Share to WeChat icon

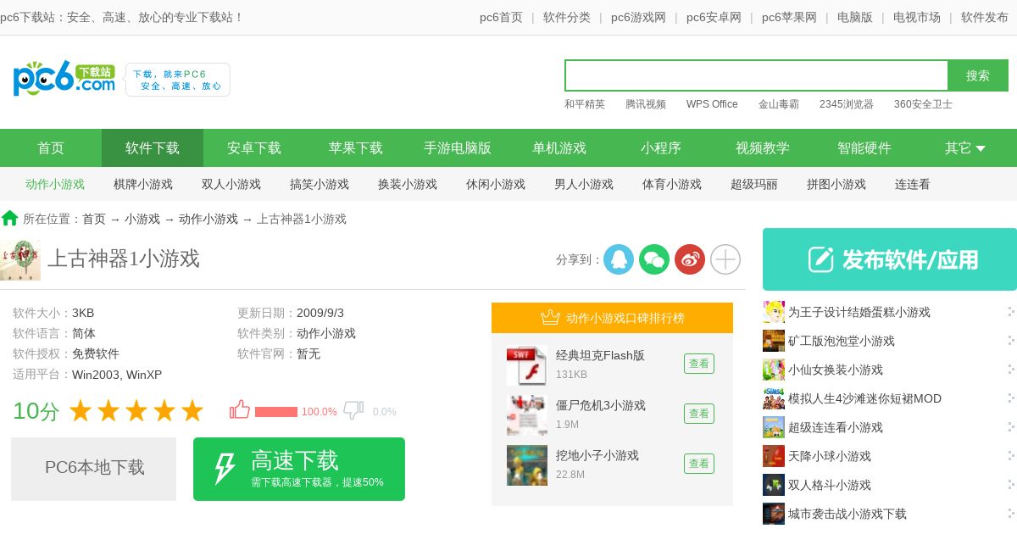click(654, 259)
